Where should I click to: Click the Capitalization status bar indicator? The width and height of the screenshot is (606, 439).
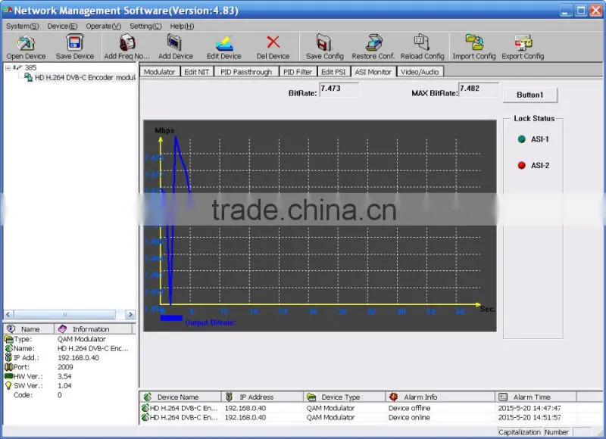click(x=520, y=432)
